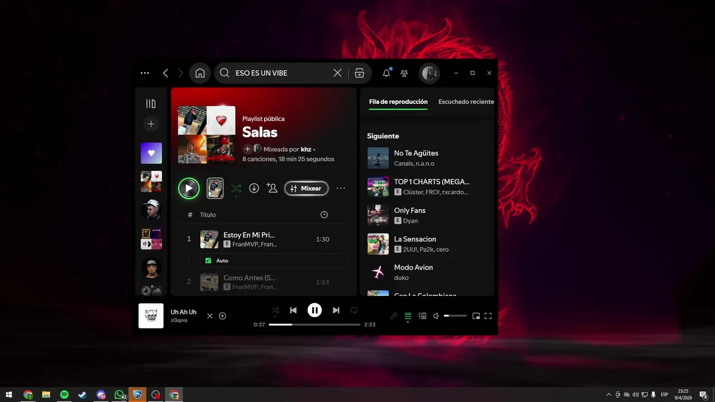Select Modo Avion by duko in queue
The height and width of the screenshot is (402, 715).
click(x=428, y=272)
